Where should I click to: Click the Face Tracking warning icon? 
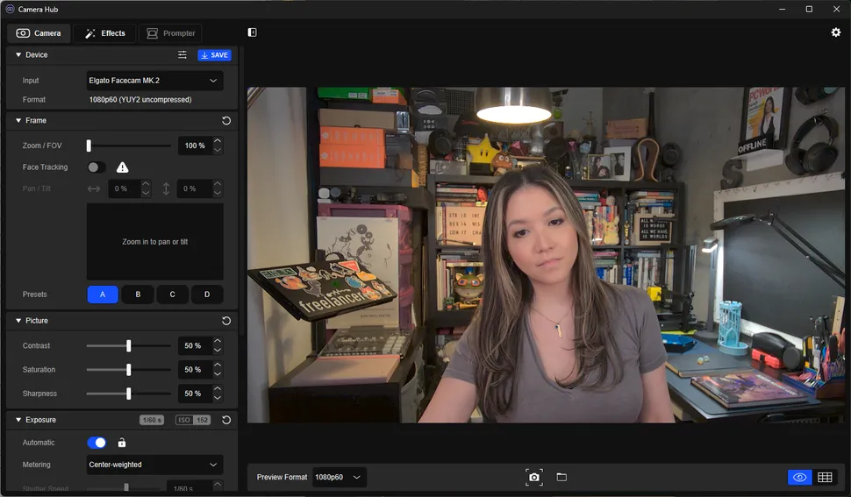click(123, 167)
